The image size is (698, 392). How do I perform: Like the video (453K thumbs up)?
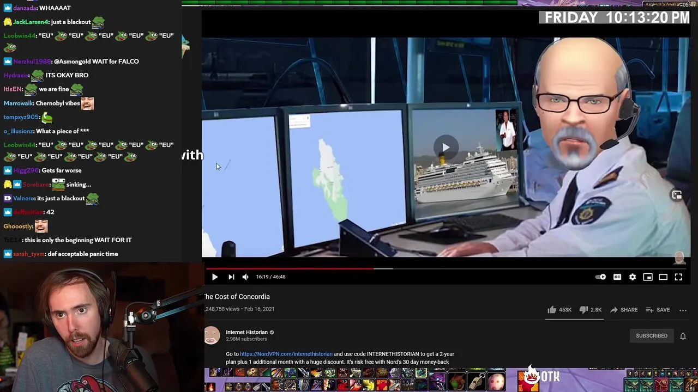[x=559, y=310]
